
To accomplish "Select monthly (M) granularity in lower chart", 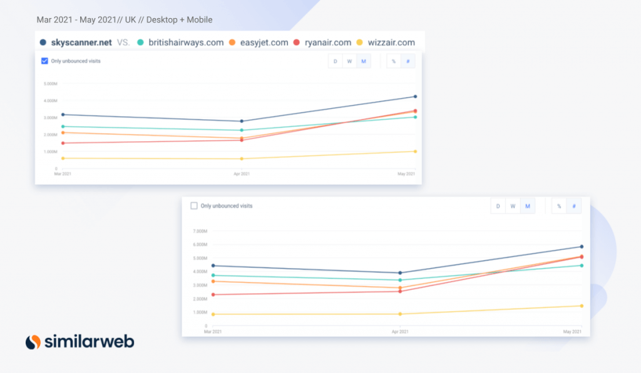I will pos(528,206).
